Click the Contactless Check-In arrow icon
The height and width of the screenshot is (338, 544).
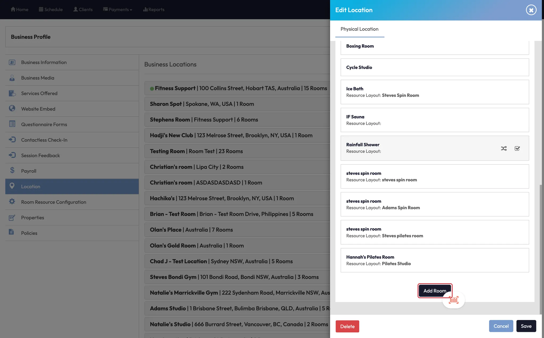12,139
